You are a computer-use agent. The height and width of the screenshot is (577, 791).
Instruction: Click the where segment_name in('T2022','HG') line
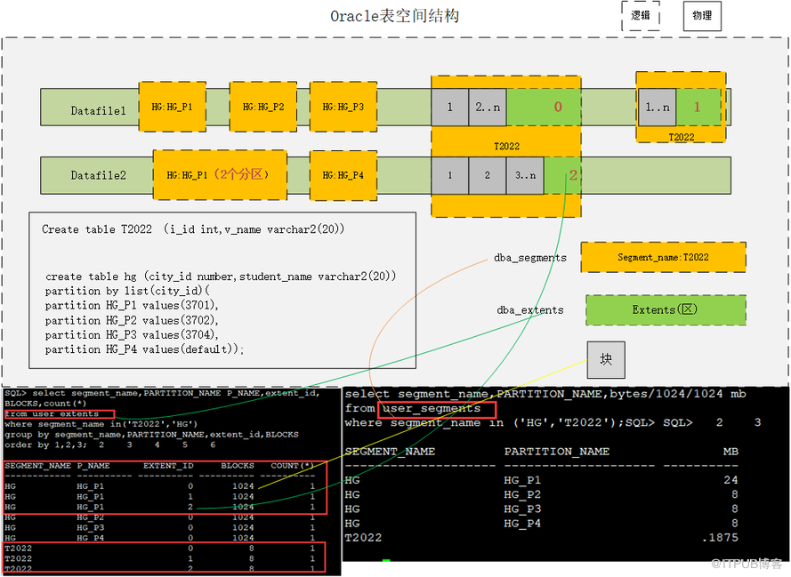tap(101, 424)
